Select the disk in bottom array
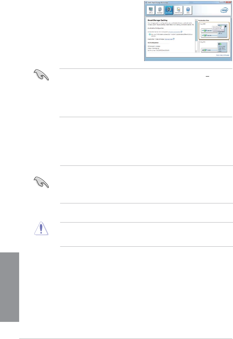 [209, 50]
